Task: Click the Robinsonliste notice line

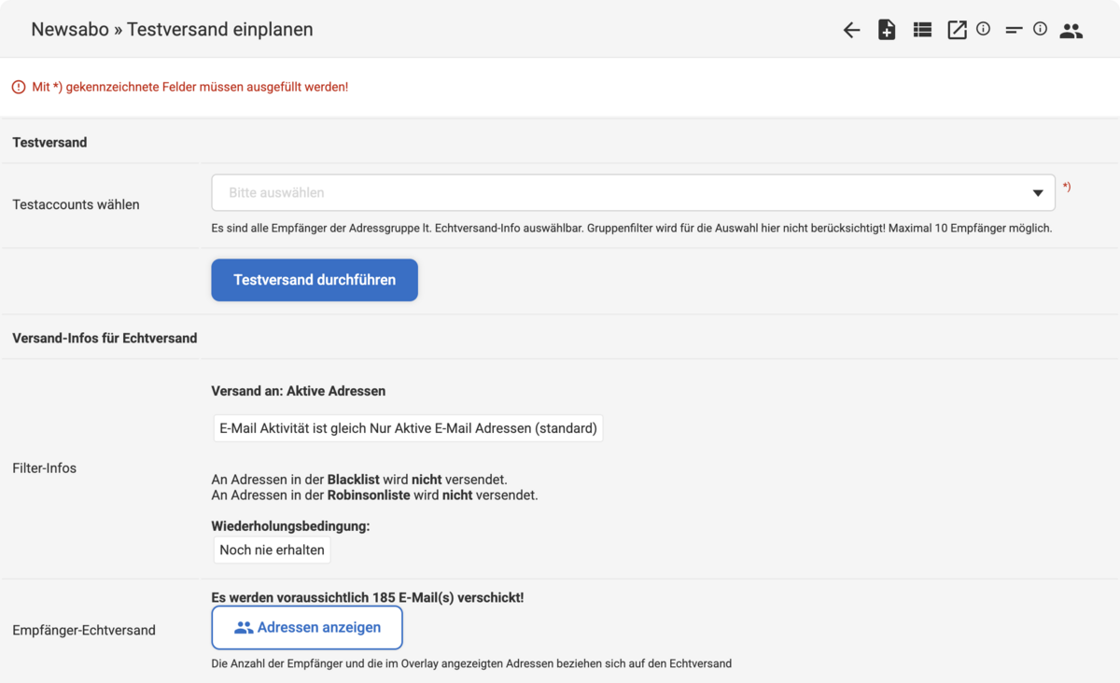Action: [375, 495]
